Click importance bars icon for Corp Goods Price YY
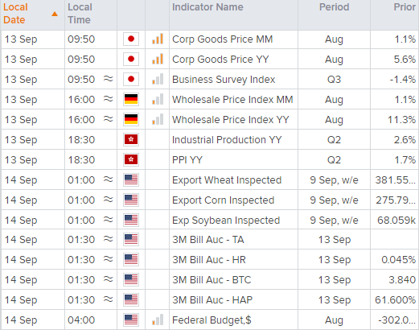This screenshot has width=419, height=330. pyautogui.click(x=158, y=59)
